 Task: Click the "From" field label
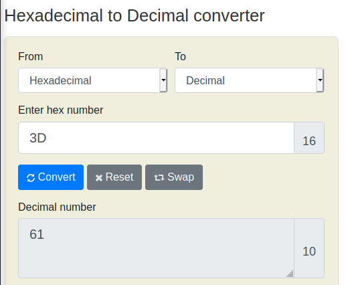pyautogui.click(x=31, y=56)
